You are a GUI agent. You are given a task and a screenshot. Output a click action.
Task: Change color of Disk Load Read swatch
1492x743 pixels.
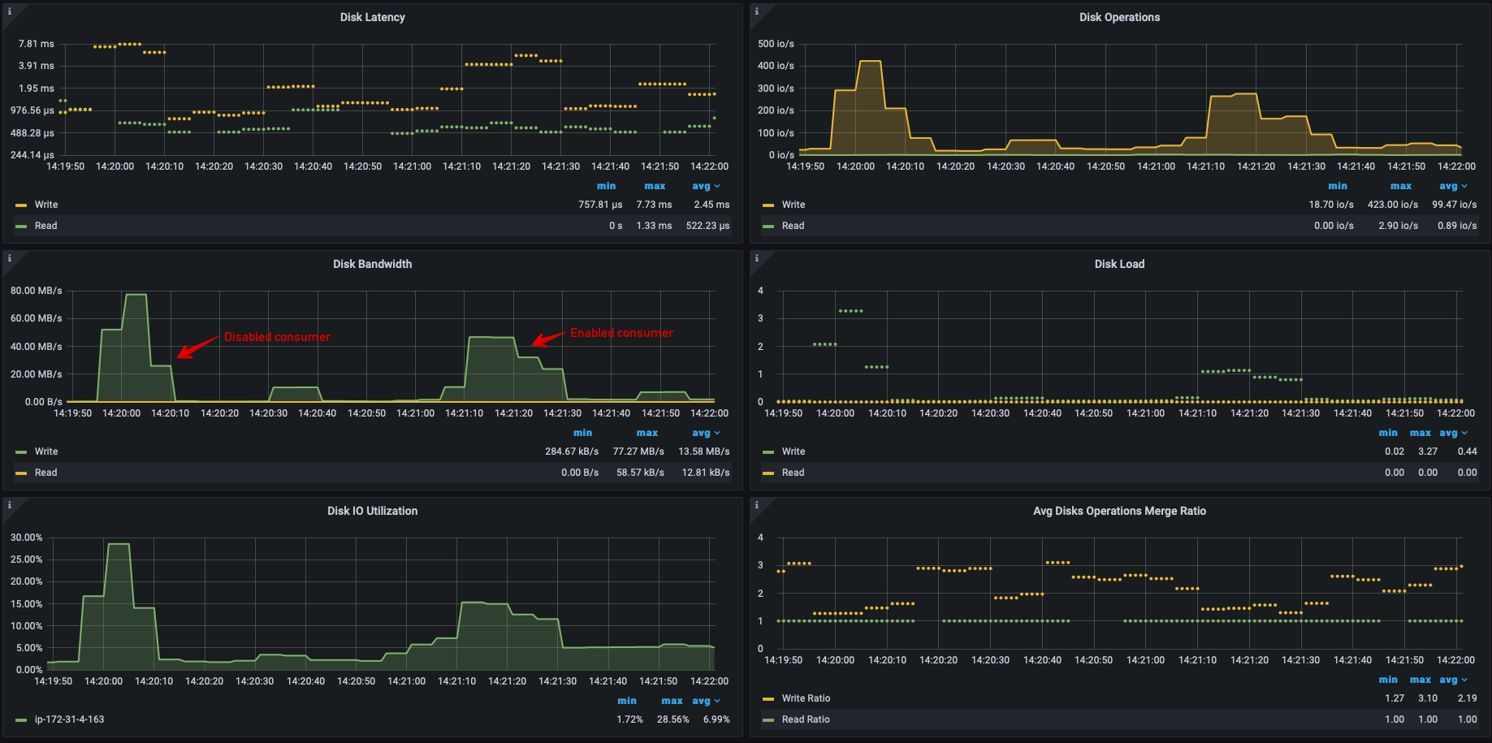(x=768, y=473)
